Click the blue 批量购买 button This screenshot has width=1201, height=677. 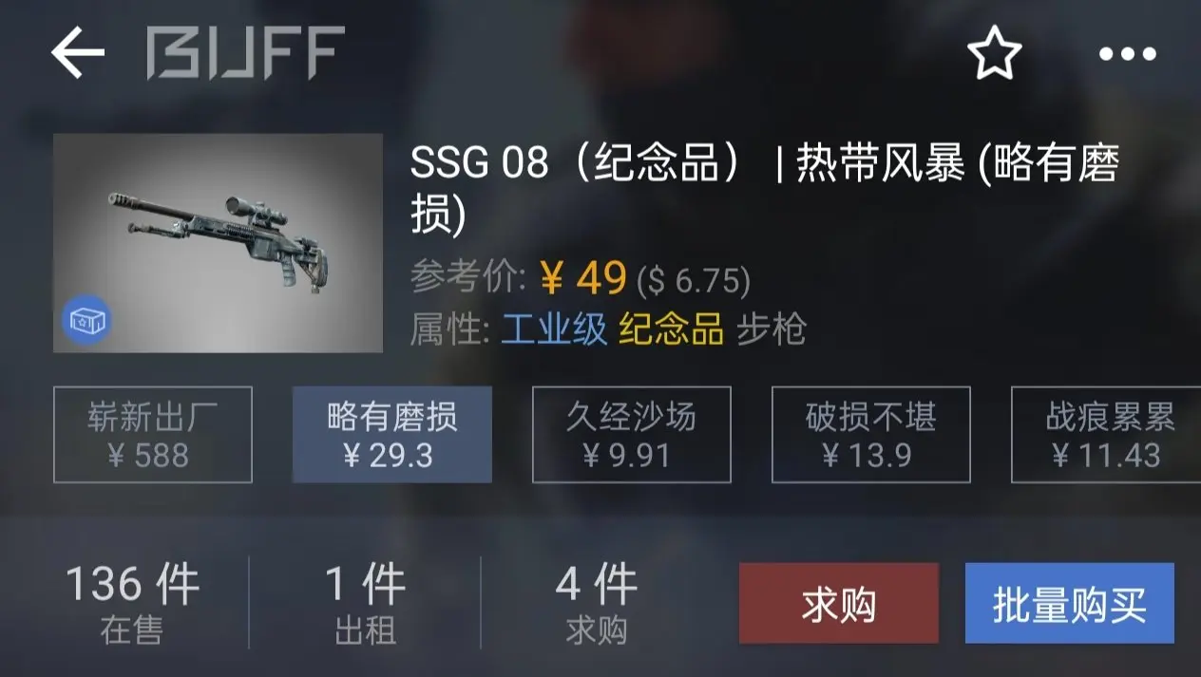1070,604
